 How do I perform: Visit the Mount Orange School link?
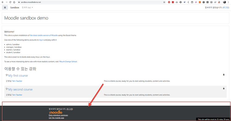click(68, 62)
